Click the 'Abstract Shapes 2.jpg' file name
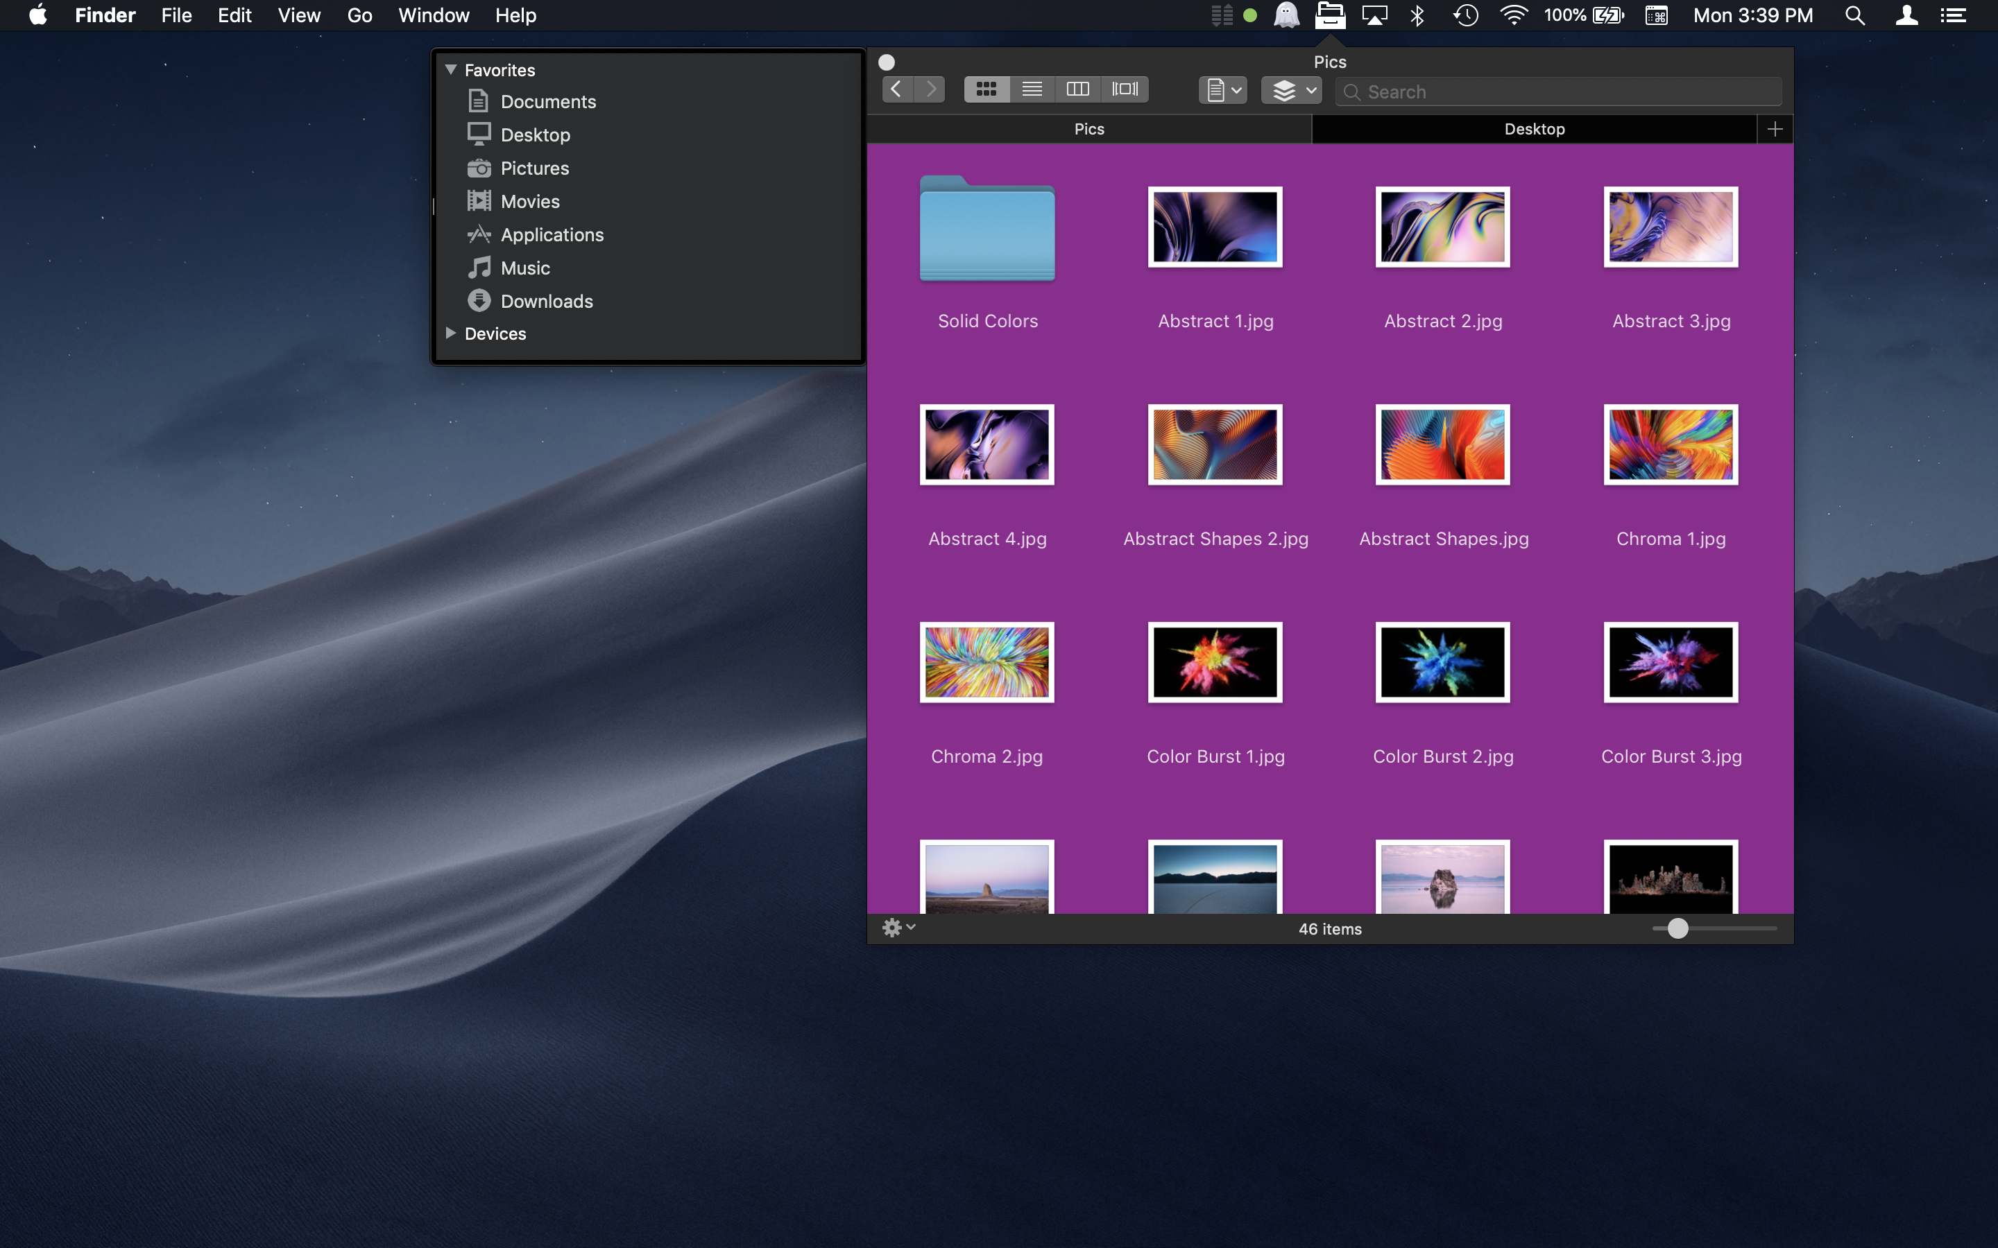The image size is (1998, 1248). click(1215, 539)
